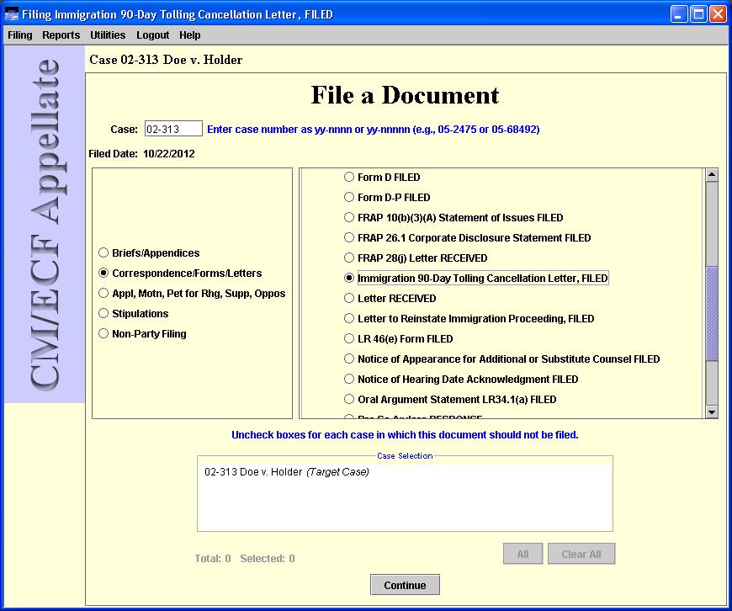
Task: Click the Clear All button
Action: [x=581, y=554]
